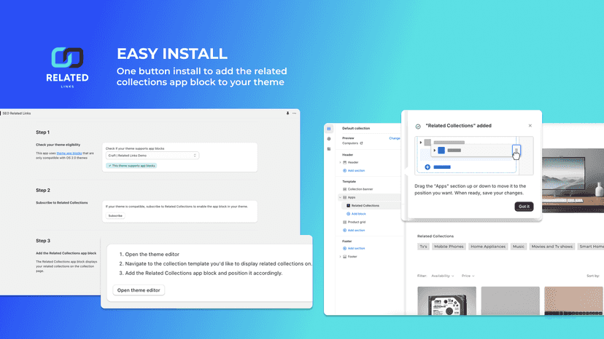Click the Collection banner section icon
Screen dimensions: 604x339
(x=345, y=189)
